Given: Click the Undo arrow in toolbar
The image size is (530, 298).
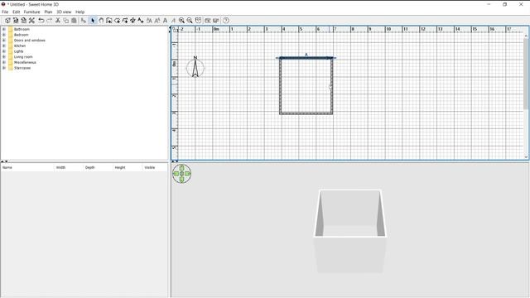Looking at the screenshot, I should 41,21.
